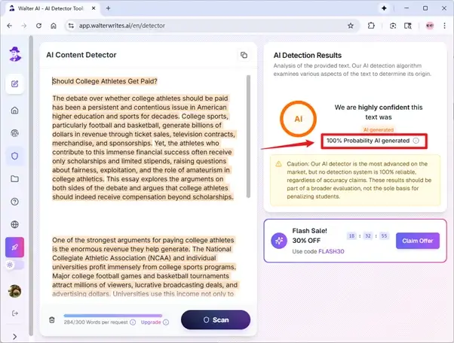This screenshot has width=454, height=343.
Task: Click the Upgrade link
Action: click(151, 322)
